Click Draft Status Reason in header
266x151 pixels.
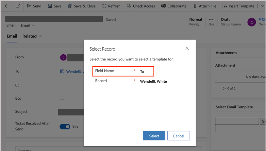tap(231, 22)
